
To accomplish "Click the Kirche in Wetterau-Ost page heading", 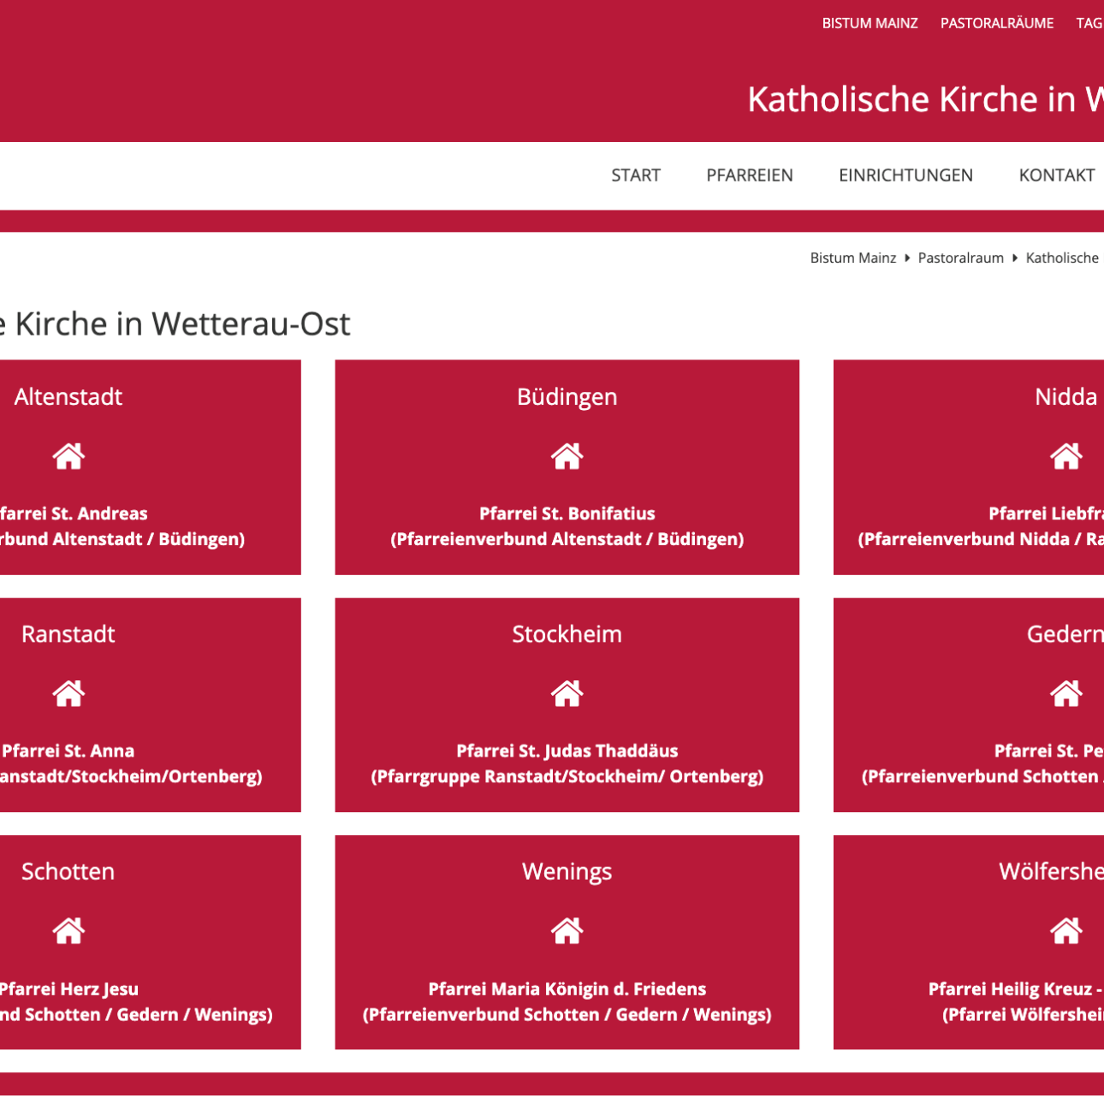I will 175,323.
